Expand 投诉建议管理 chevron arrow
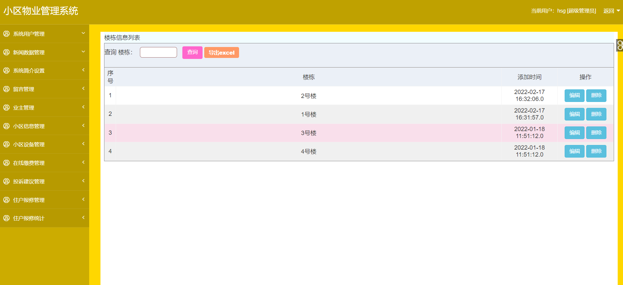This screenshot has height=285, width=623. 83,181
